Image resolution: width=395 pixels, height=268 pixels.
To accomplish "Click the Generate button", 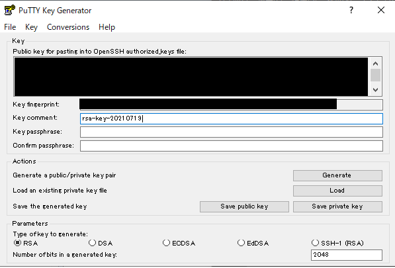I will tap(337, 175).
